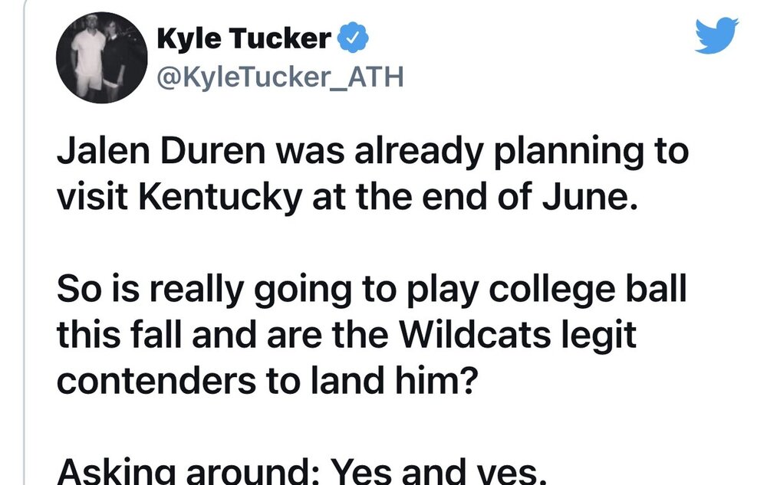The width and height of the screenshot is (767, 485).
Task: Open the Kyle Tucker display name
Action: click(x=244, y=38)
